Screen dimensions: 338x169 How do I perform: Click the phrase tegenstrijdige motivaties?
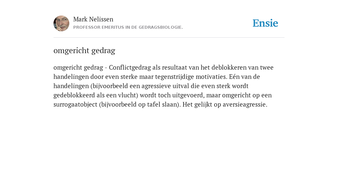click(191, 77)
